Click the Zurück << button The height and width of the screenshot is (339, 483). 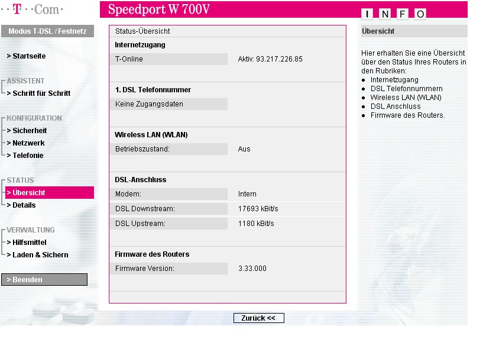coord(259,318)
